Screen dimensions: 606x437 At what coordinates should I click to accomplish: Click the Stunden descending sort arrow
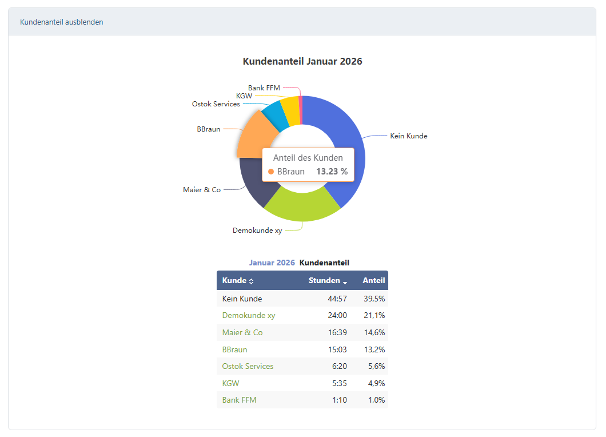coord(345,281)
